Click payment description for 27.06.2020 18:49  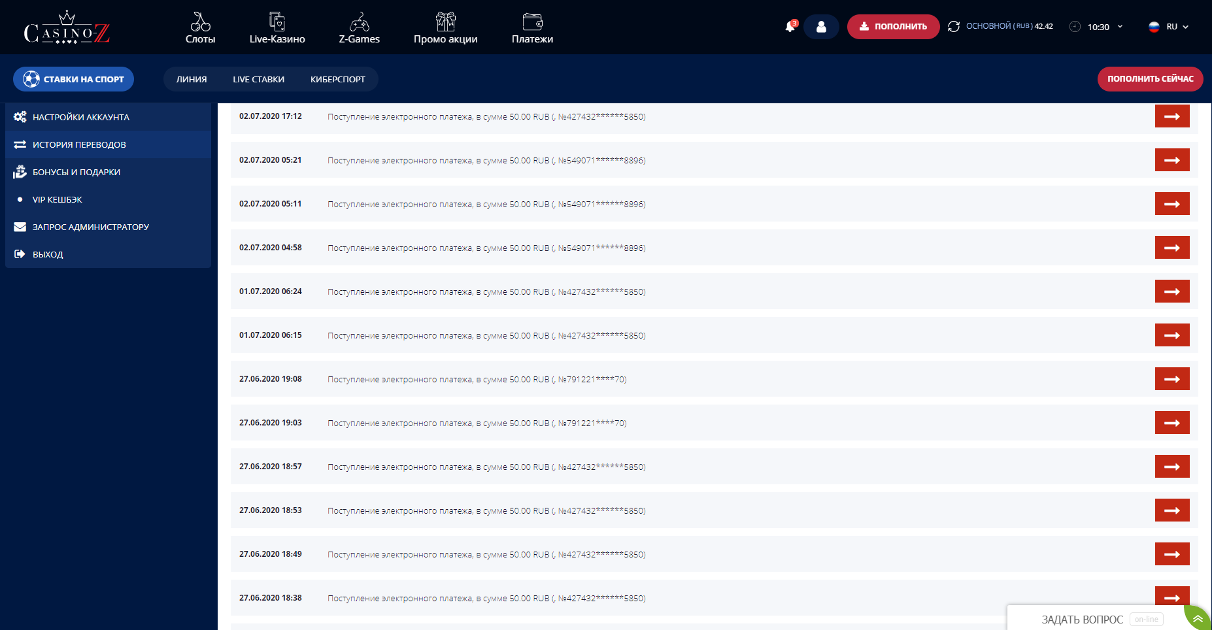[x=486, y=555]
